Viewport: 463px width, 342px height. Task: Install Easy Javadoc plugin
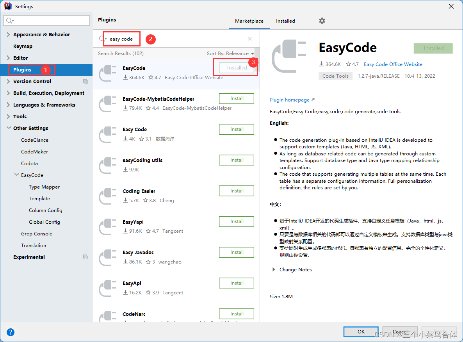tap(237, 252)
